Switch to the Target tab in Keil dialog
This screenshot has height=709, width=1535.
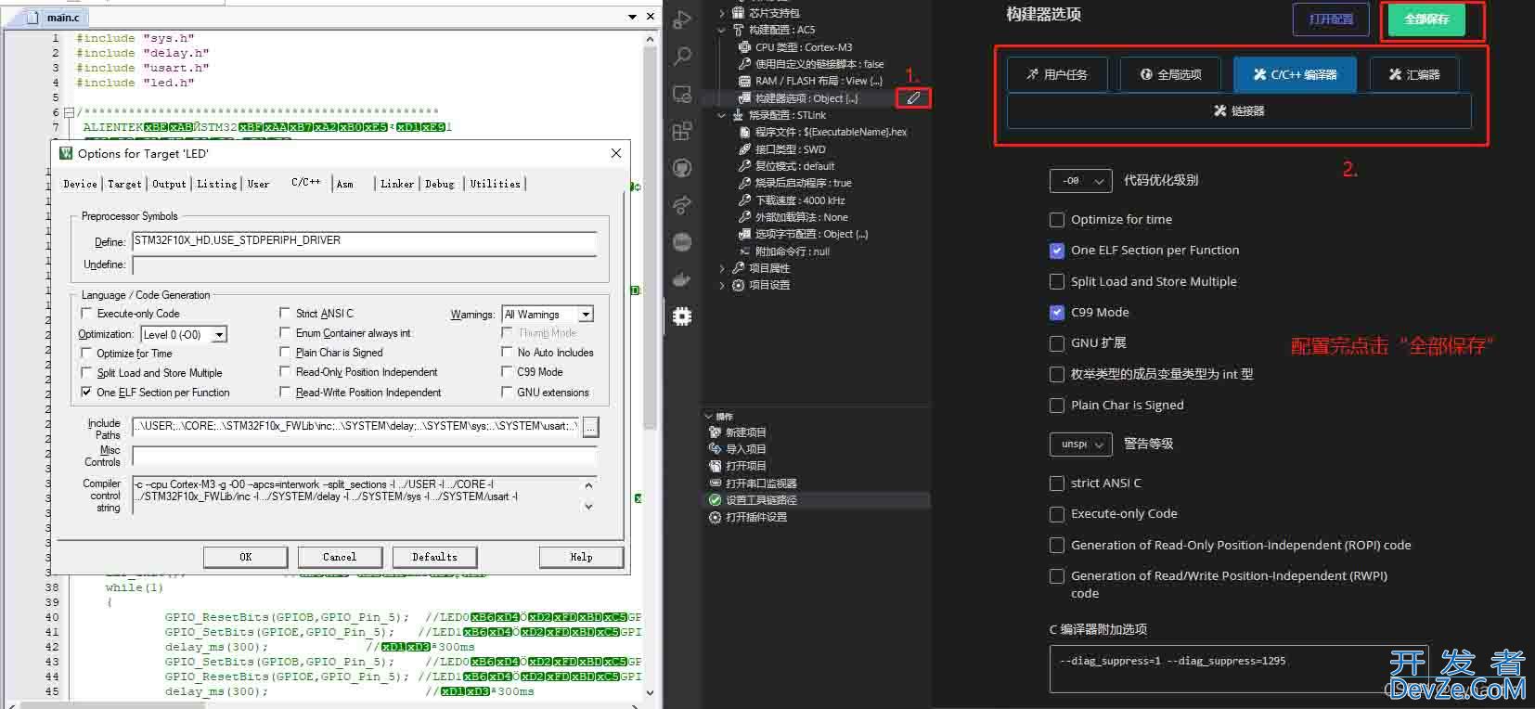[124, 184]
